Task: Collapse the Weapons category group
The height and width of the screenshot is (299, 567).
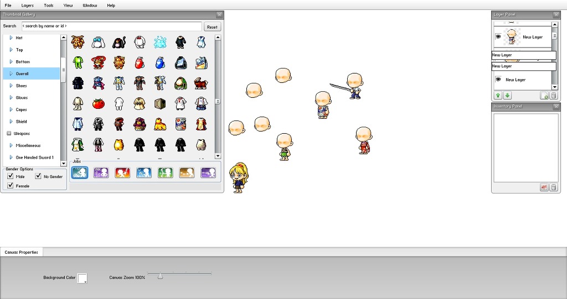Action: [x=9, y=134]
